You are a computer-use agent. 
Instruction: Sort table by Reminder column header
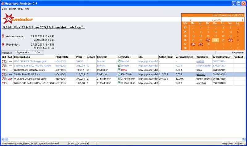(127, 57)
